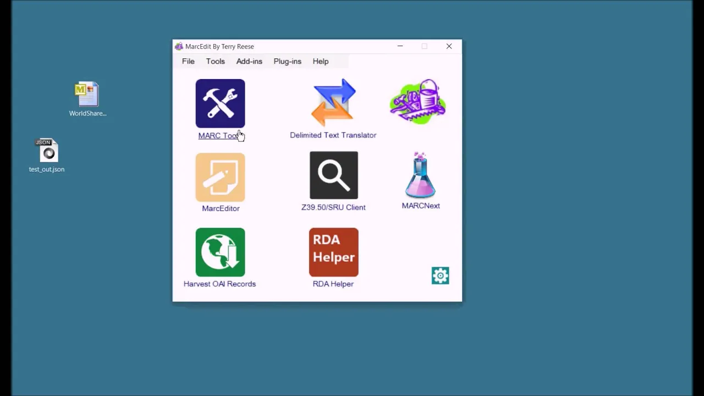Image resolution: width=704 pixels, height=396 pixels.
Task: Open the Help menu
Action: point(321,61)
